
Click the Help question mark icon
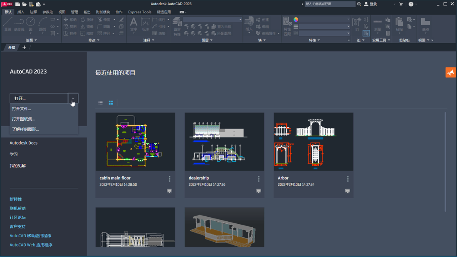pos(411,4)
